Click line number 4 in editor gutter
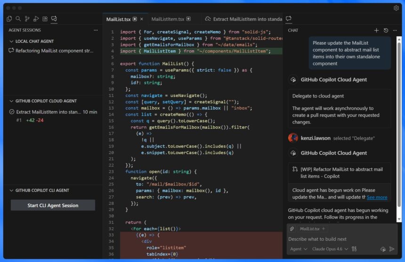The image size is (405, 262). [112, 51]
